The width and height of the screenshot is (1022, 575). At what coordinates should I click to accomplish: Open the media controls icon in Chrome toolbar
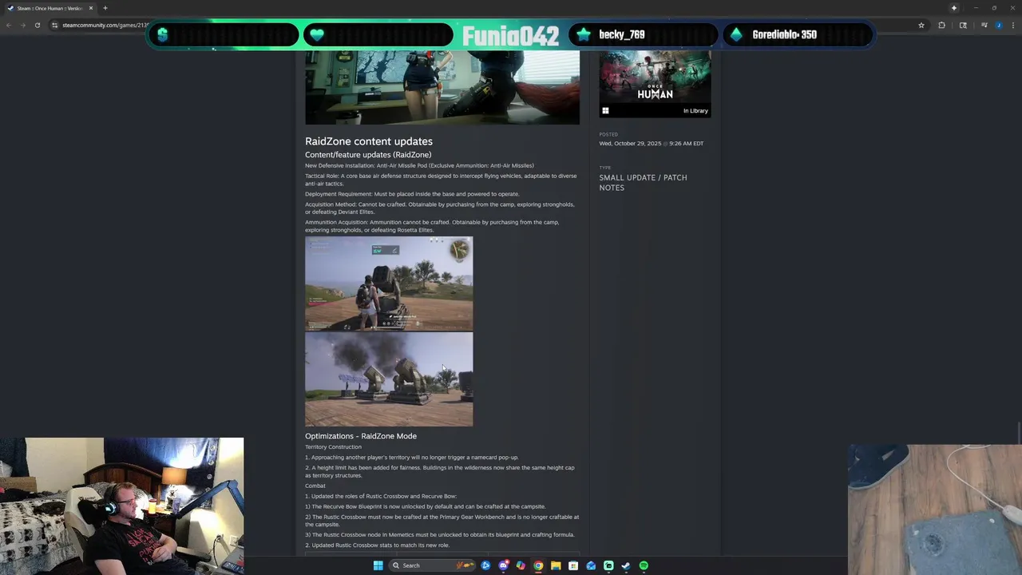coord(984,25)
